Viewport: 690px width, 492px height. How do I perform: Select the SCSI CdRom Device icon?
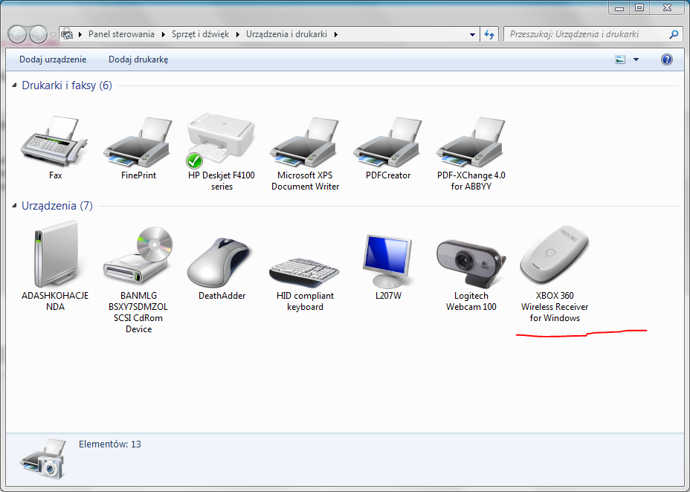[x=138, y=255]
